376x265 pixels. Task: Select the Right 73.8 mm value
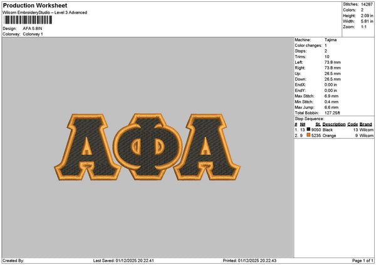[333, 68]
